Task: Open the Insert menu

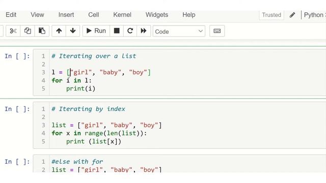Action: tap(66, 15)
